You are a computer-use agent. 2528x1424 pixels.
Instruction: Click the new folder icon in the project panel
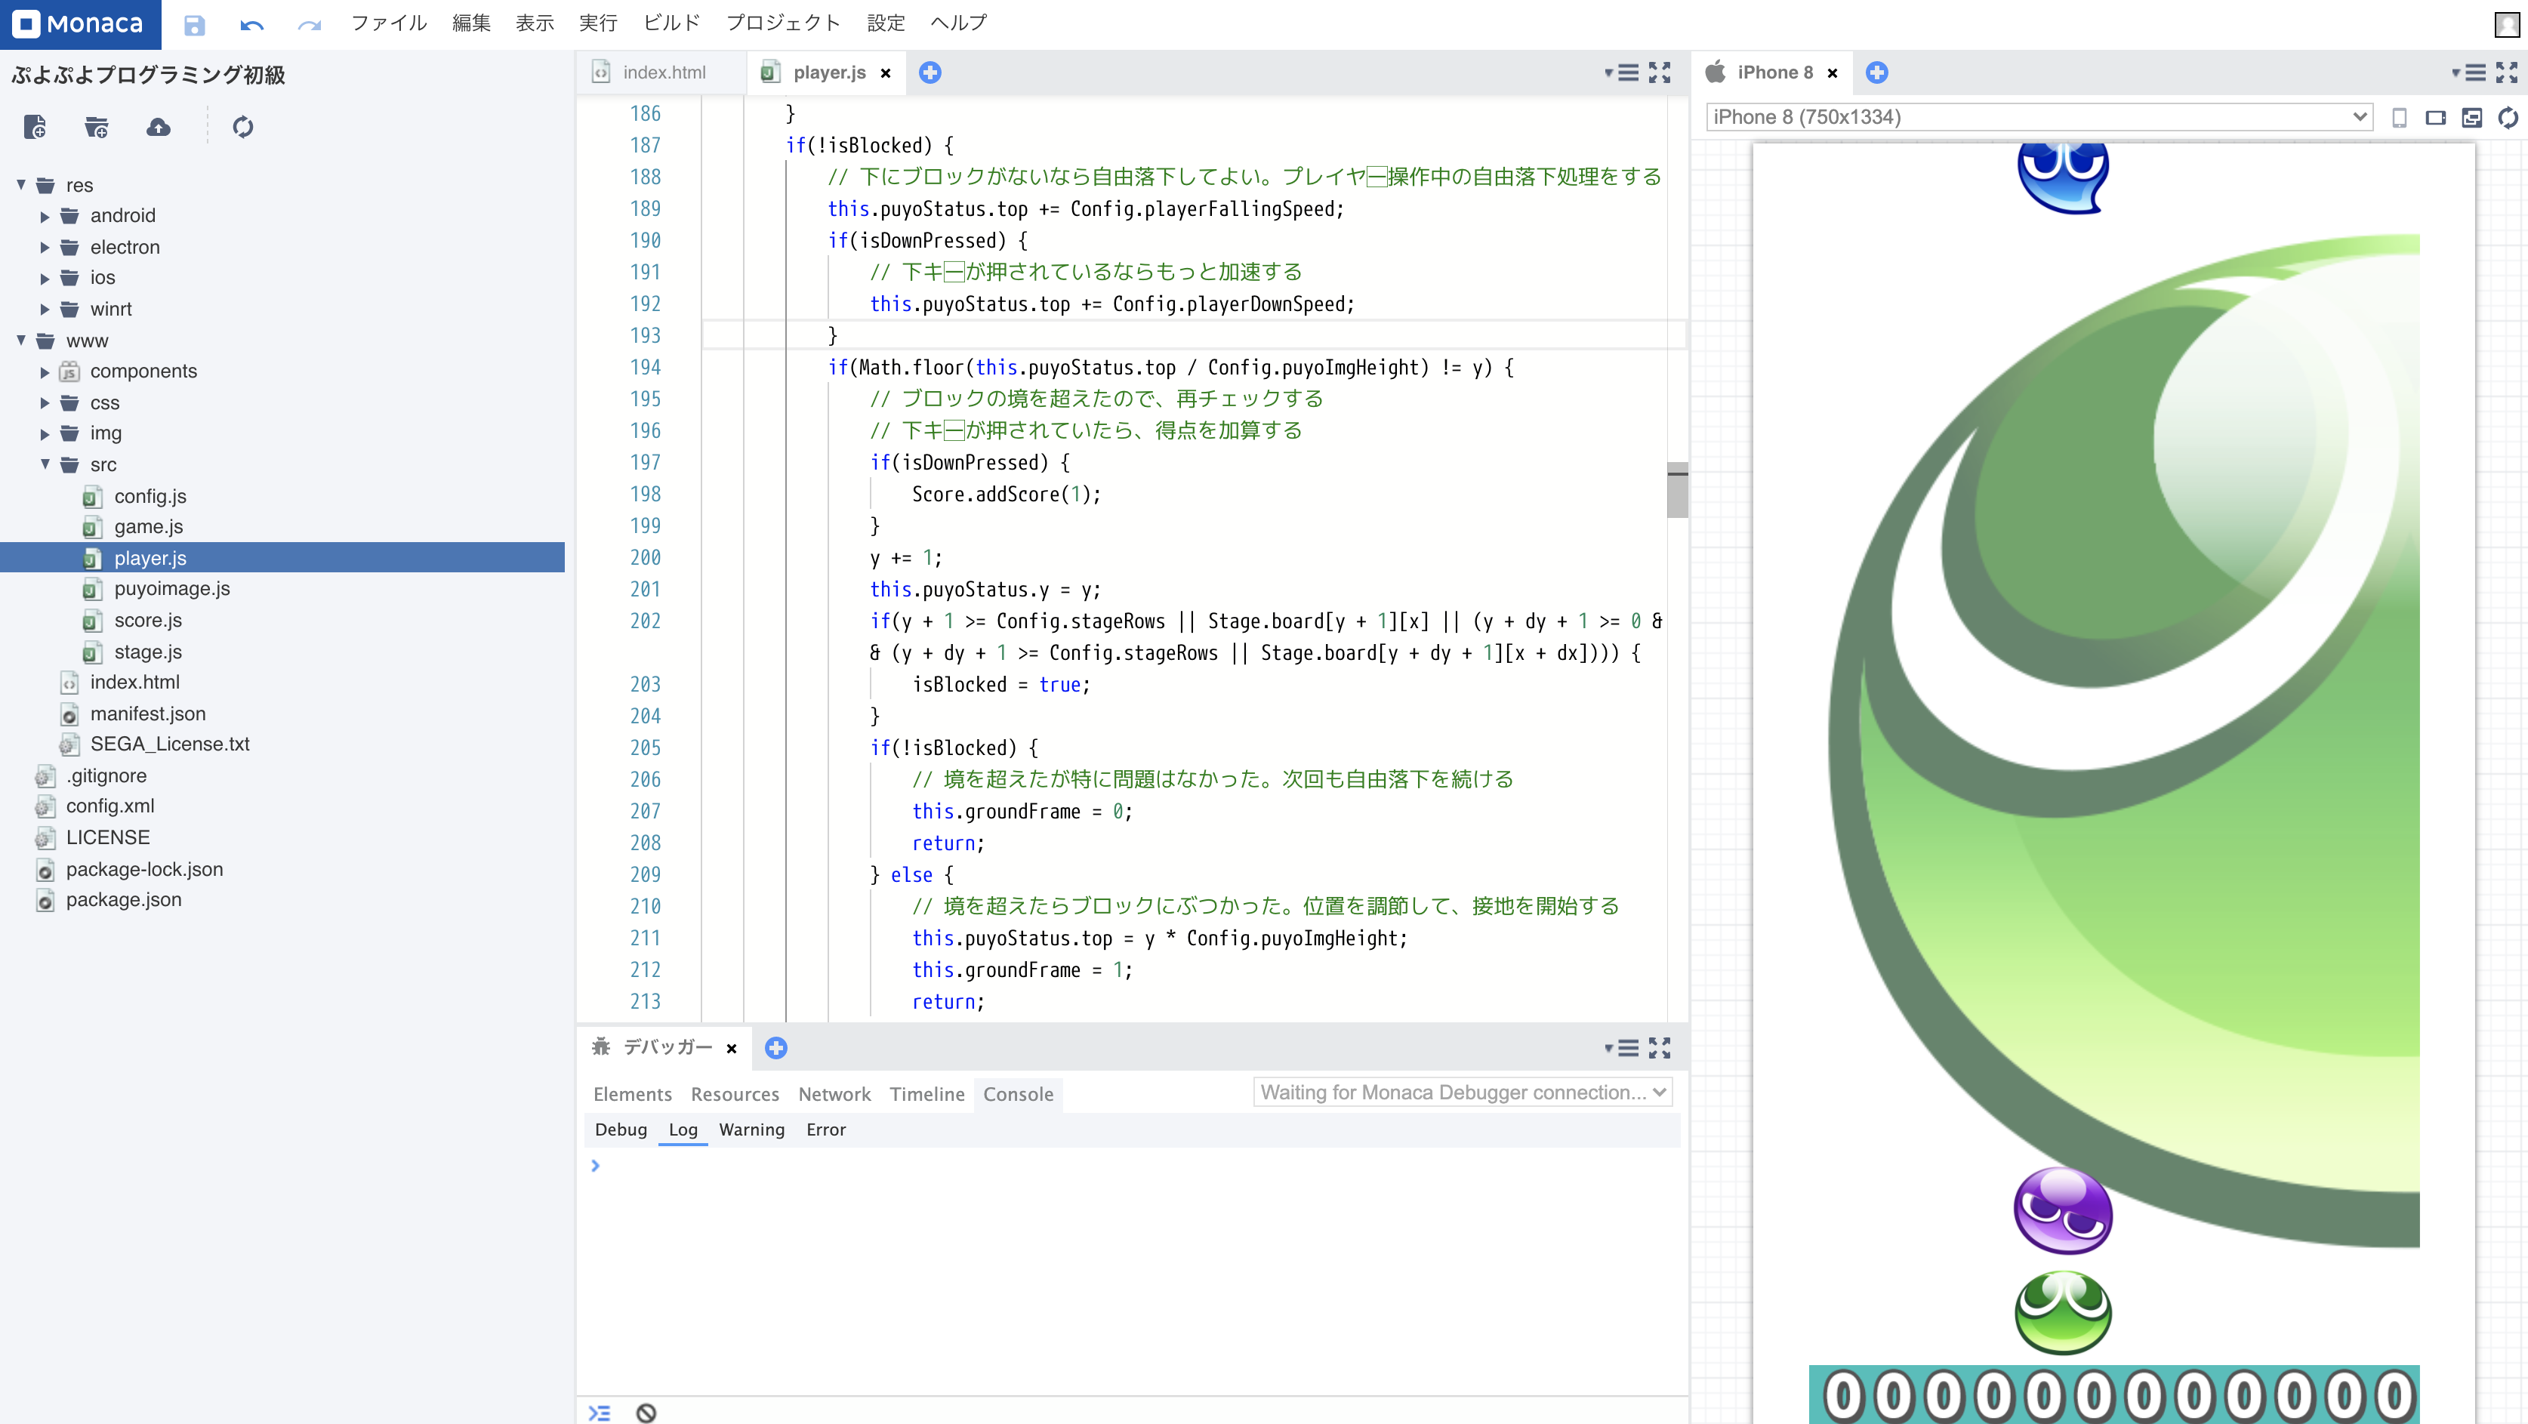coord(96,127)
